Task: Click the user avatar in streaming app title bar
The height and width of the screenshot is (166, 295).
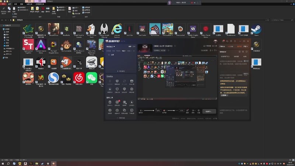Action: [215, 41]
